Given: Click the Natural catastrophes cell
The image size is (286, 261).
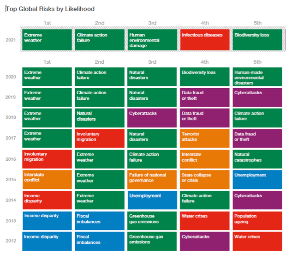Looking at the screenshot, I should point(257,159).
